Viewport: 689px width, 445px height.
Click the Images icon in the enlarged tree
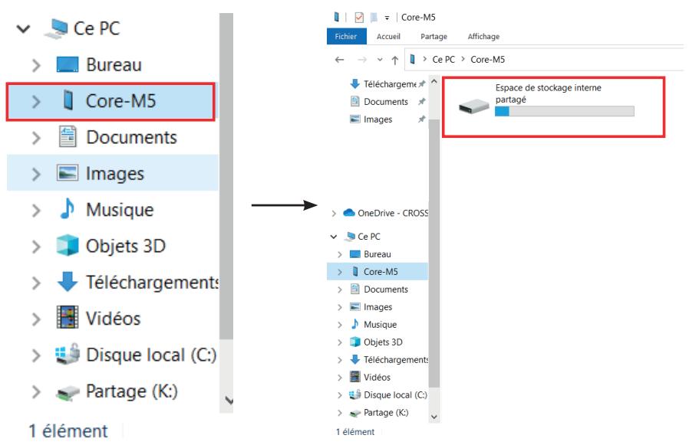68,173
